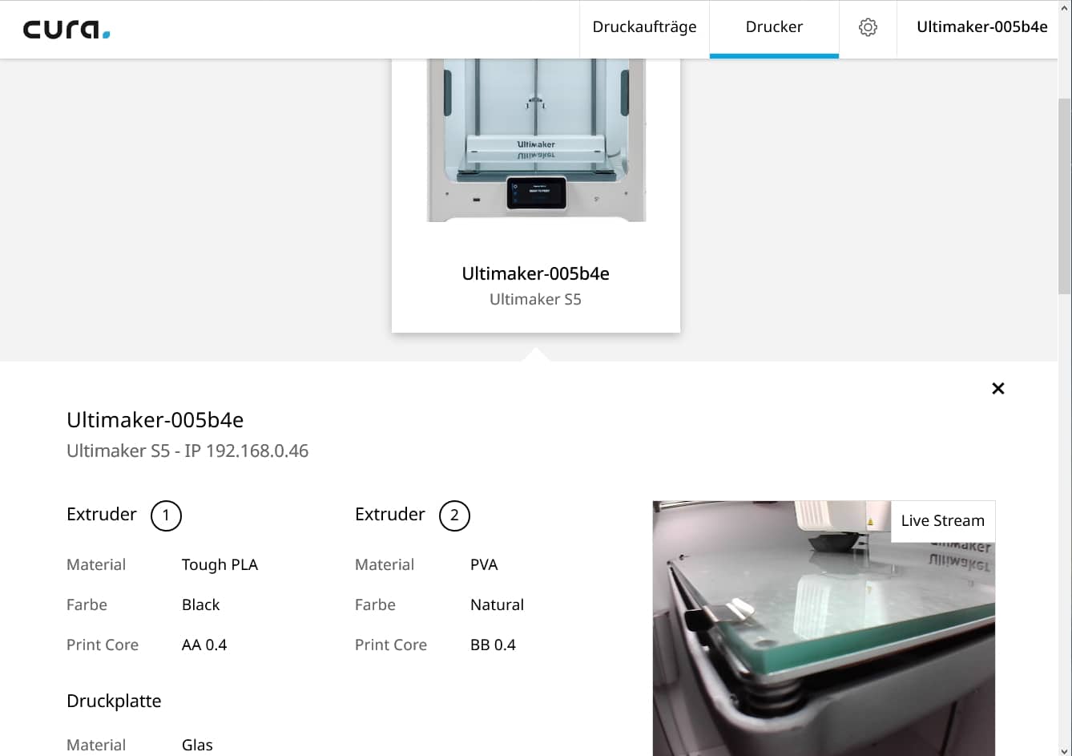Click the Natural color value
The width and height of the screenshot is (1072, 756).
(497, 604)
